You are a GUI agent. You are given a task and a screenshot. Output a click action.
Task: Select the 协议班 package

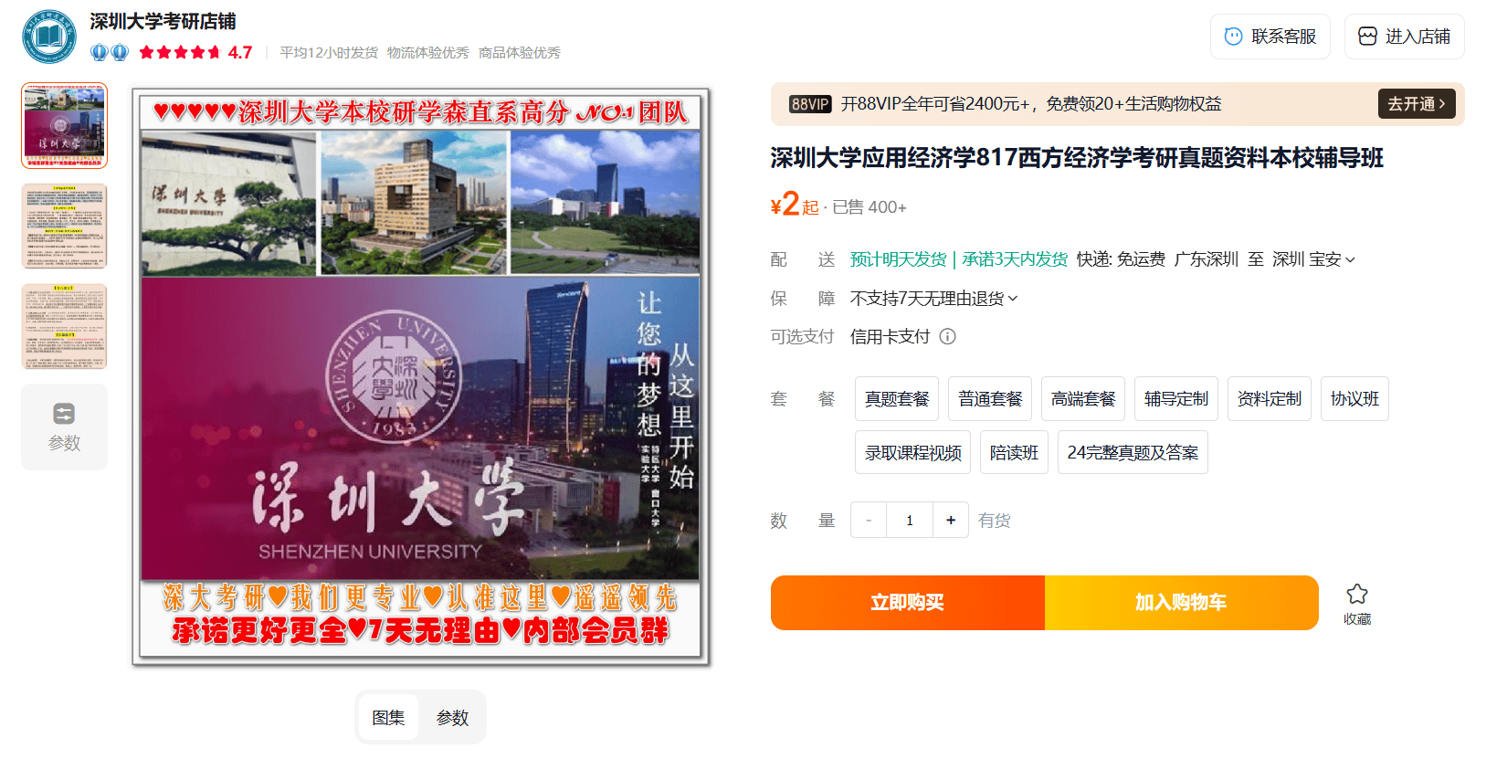[x=1354, y=399]
